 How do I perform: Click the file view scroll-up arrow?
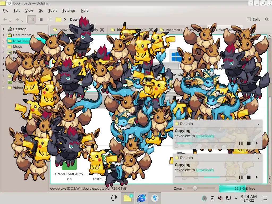click(270, 36)
